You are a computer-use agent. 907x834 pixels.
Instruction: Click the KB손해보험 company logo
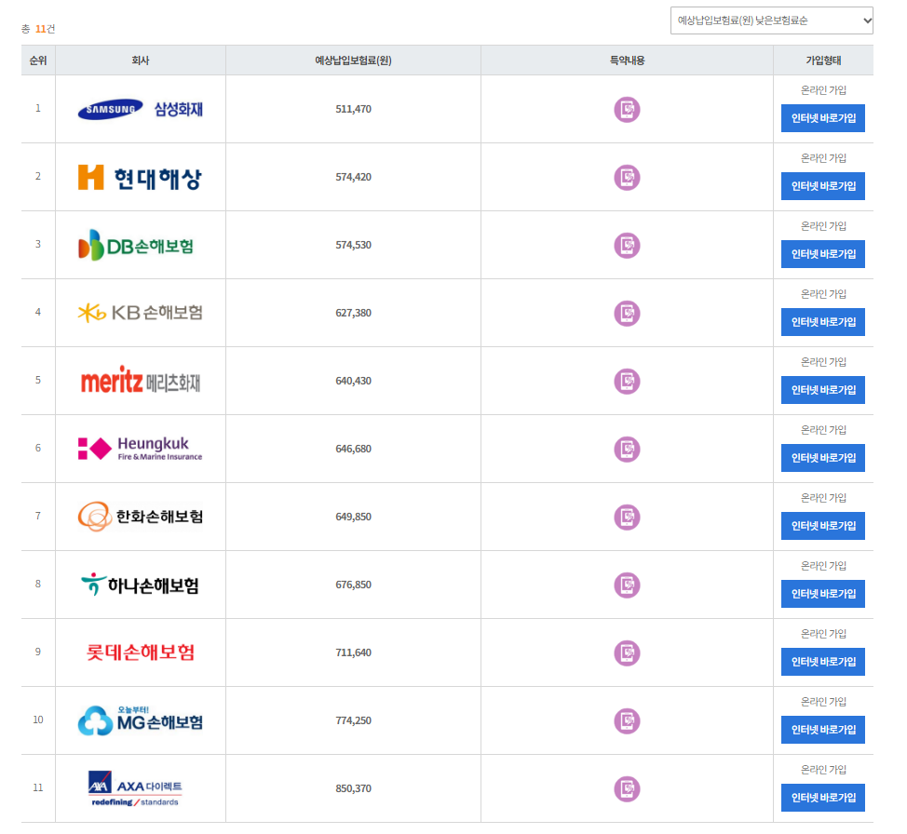tap(140, 313)
